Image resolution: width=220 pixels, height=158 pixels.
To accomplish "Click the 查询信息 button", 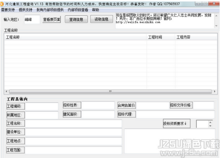I will 76,19.
